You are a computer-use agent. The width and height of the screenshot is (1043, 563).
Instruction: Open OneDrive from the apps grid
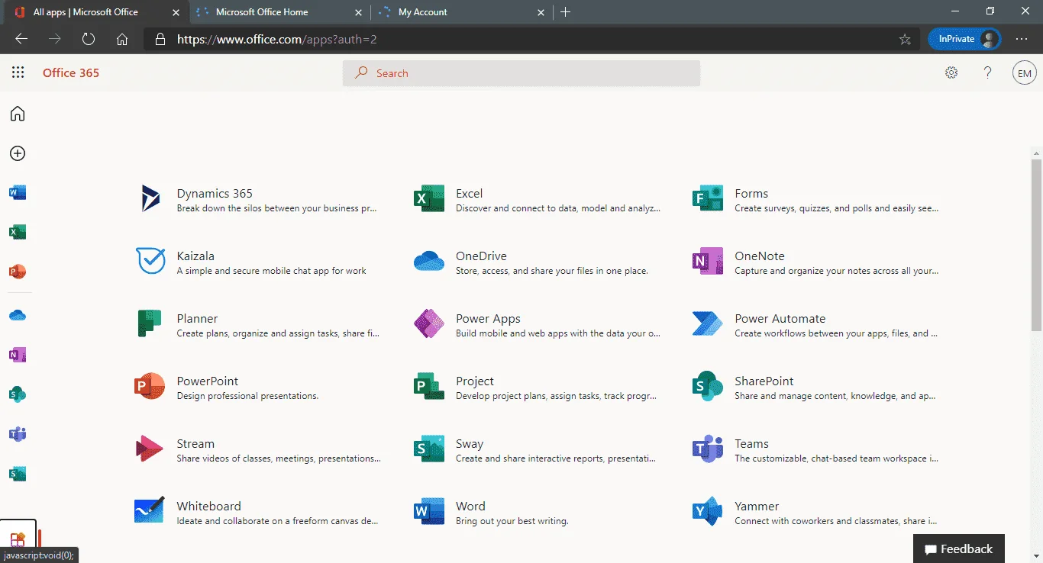[428, 261]
